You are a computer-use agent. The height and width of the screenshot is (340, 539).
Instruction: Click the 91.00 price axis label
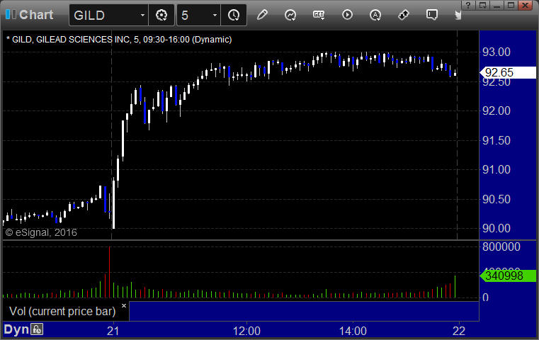(497, 169)
